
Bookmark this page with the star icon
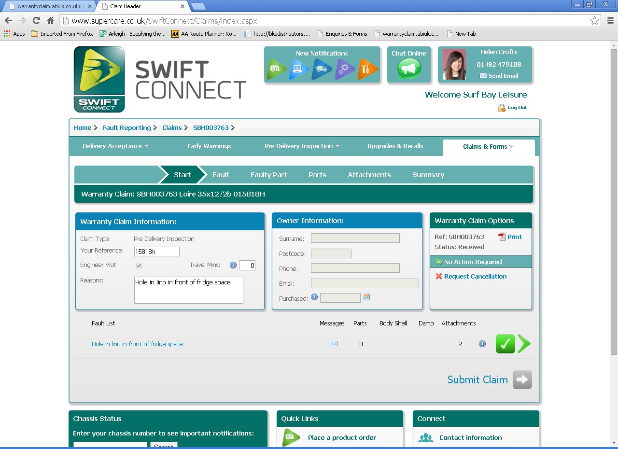coord(594,21)
